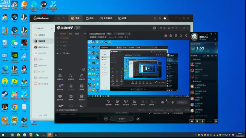246x138 pixels.
Task: Click WeGame search apps field
Action: click(42, 28)
